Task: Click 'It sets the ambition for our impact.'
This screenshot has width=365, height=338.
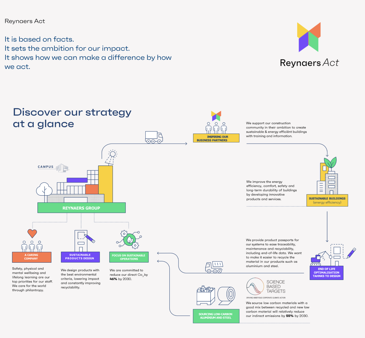Action: tap(67, 48)
